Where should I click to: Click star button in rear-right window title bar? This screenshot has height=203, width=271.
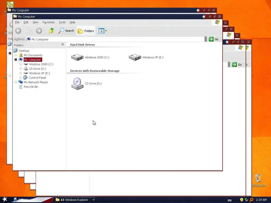tap(227, 42)
